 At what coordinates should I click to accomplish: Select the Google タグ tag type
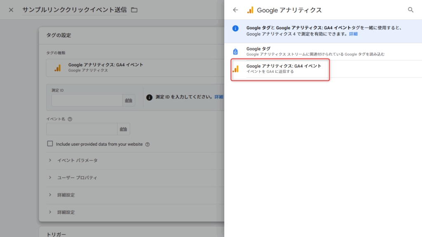(x=323, y=51)
